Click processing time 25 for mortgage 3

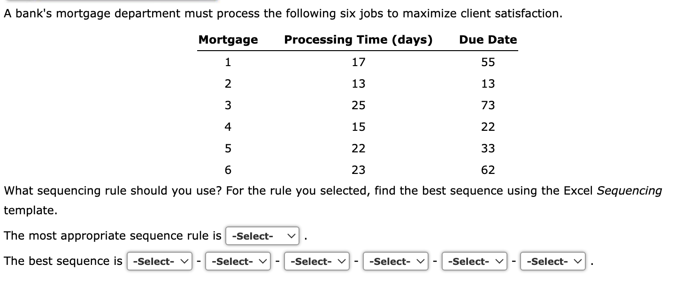[x=359, y=105]
